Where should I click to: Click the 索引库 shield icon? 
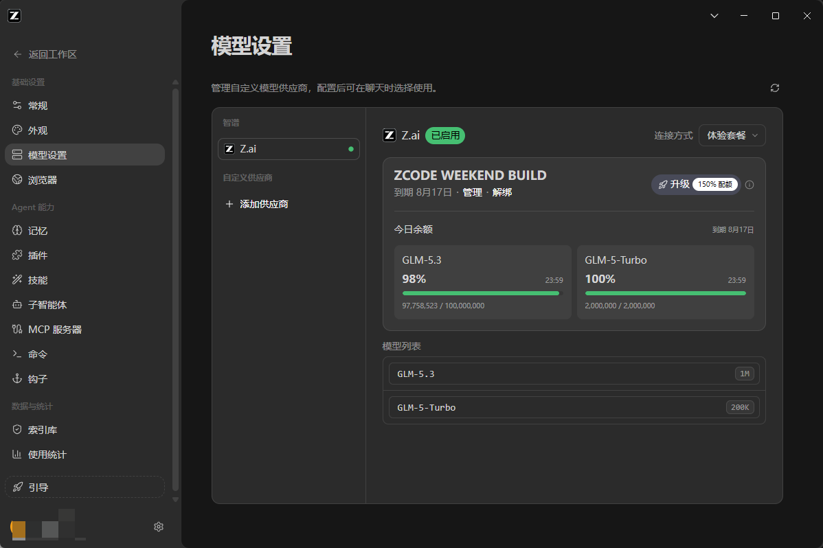coord(17,429)
